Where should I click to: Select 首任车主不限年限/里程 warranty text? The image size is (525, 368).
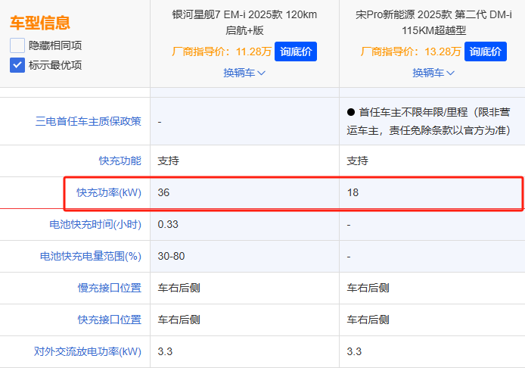(x=429, y=121)
